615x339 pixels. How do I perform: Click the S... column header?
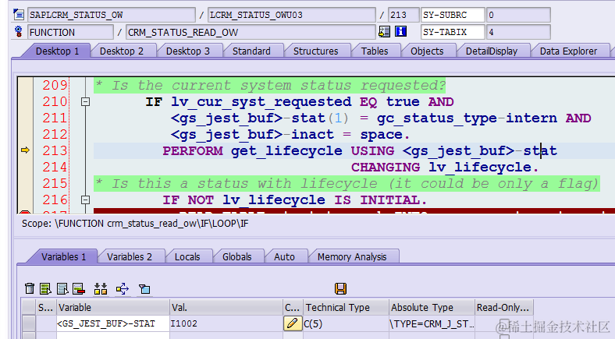coord(46,308)
